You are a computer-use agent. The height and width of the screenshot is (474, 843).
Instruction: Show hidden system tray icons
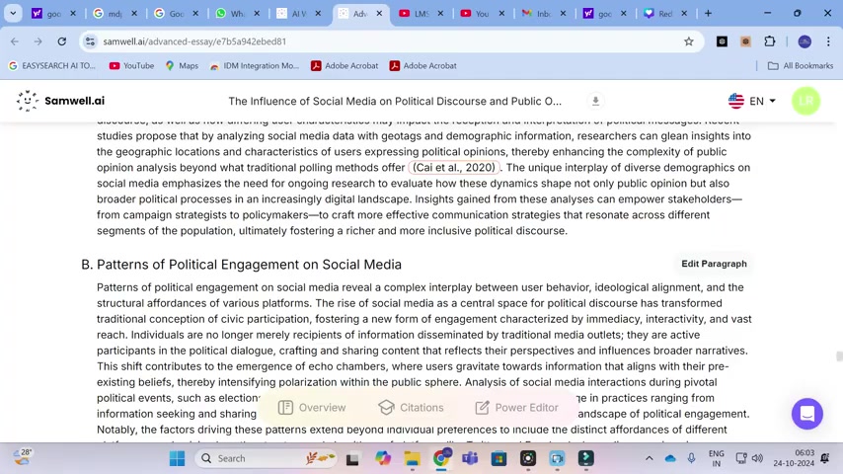pyautogui.click(x=649, y=458)
